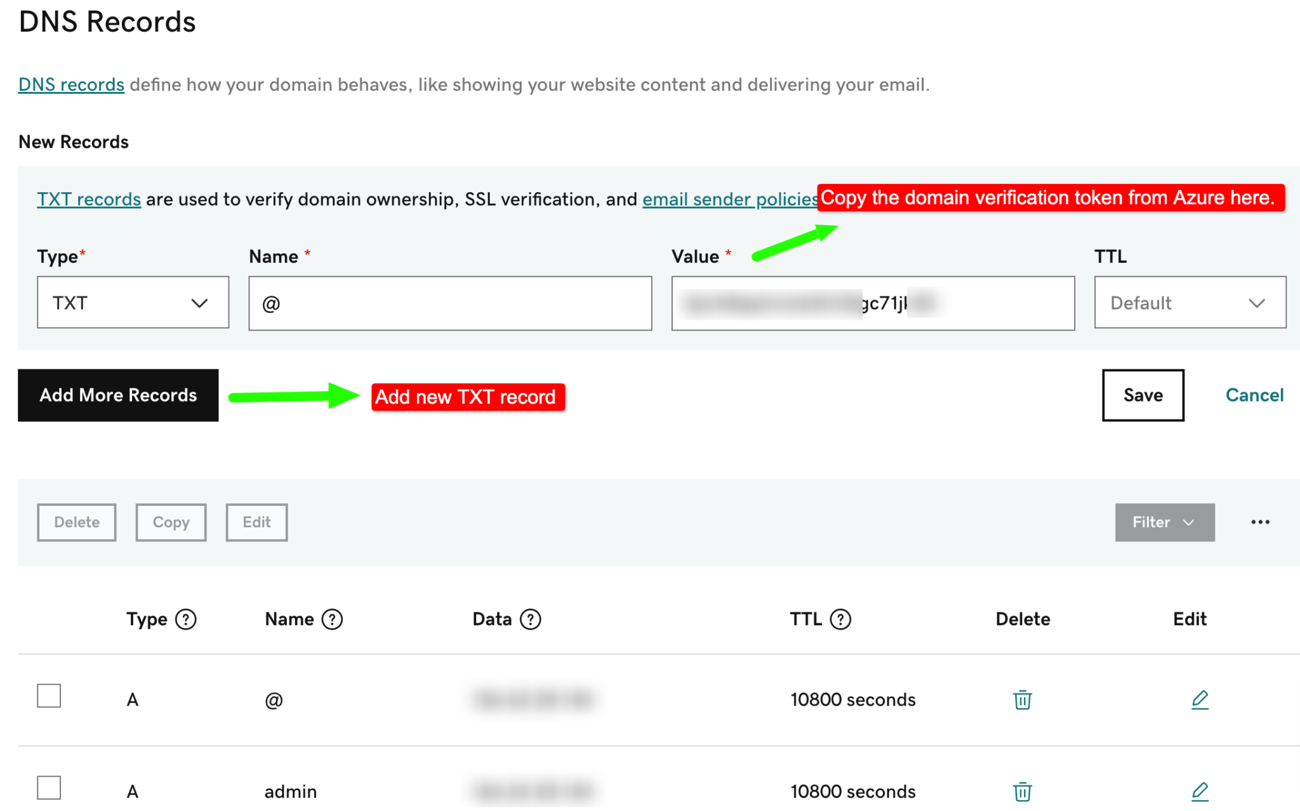Open the record Type dropdown showing TXT

point(133,303)
